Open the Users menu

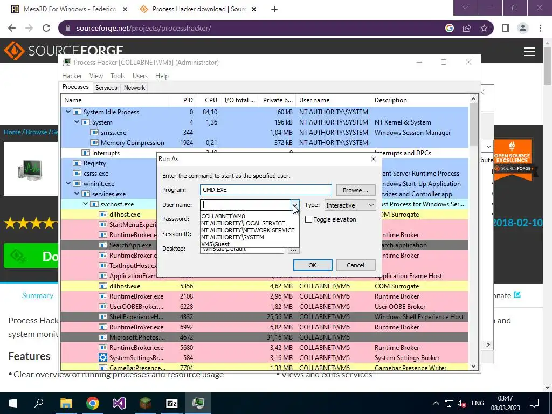point(140,75)
